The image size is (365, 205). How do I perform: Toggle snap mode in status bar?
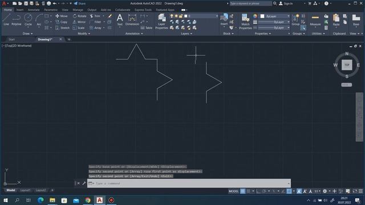coord(249,191)
